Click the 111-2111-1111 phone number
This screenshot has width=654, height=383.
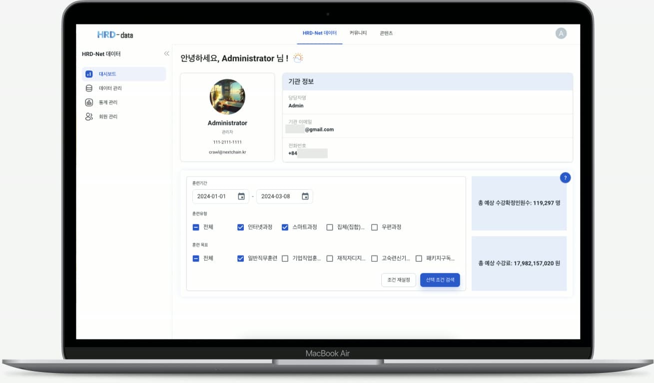[x=227, y=142]
